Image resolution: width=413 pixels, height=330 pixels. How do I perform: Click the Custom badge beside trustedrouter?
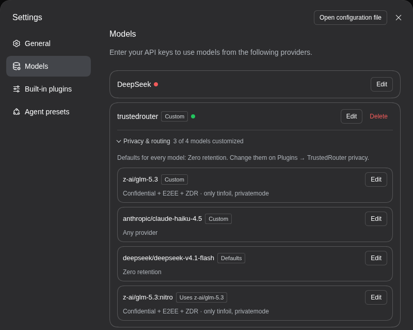(174, 116)
